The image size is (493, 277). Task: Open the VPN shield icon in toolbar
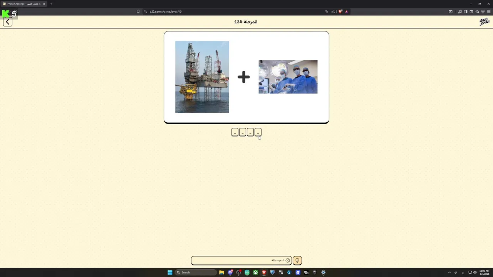483,12
